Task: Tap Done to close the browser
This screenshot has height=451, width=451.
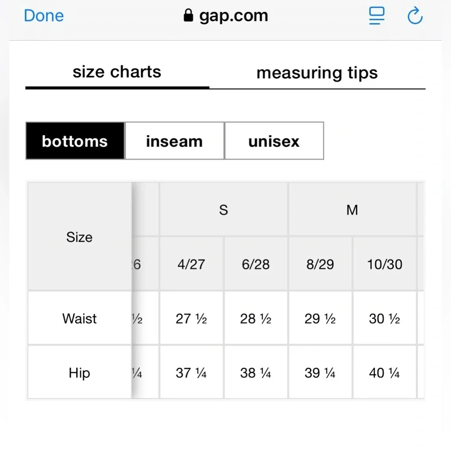Action: (44, 16)
